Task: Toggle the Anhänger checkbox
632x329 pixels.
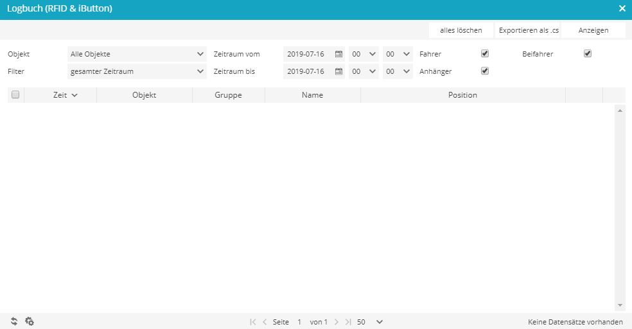Action: [x=485, y=71]
